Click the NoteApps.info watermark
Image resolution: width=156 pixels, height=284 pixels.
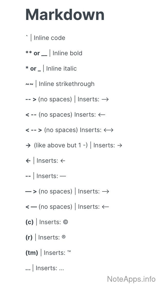click(131, 278)
